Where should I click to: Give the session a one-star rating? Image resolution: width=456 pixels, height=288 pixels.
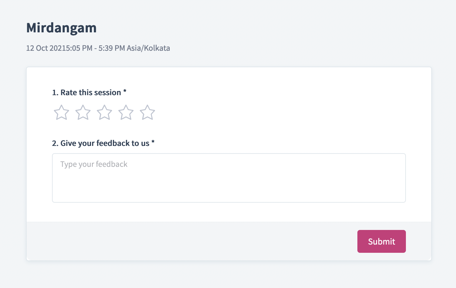[x=62, y=113]
